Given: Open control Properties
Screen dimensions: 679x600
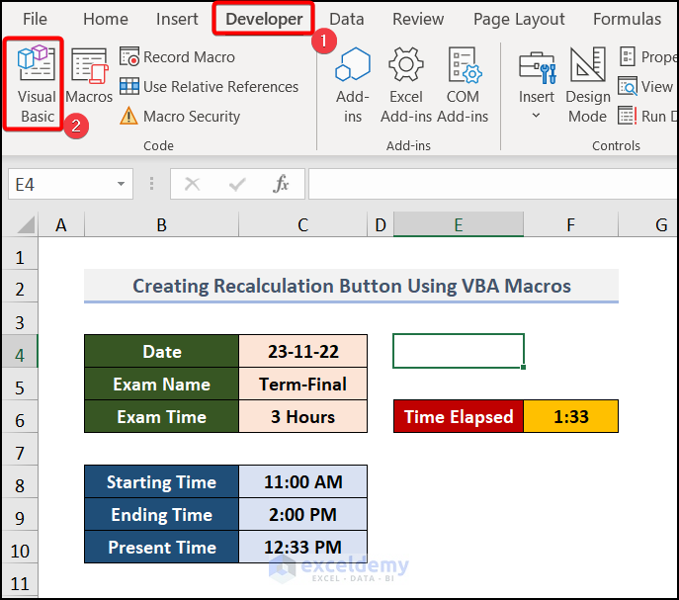Looking at the screenshot, I should tap(647, 56).
